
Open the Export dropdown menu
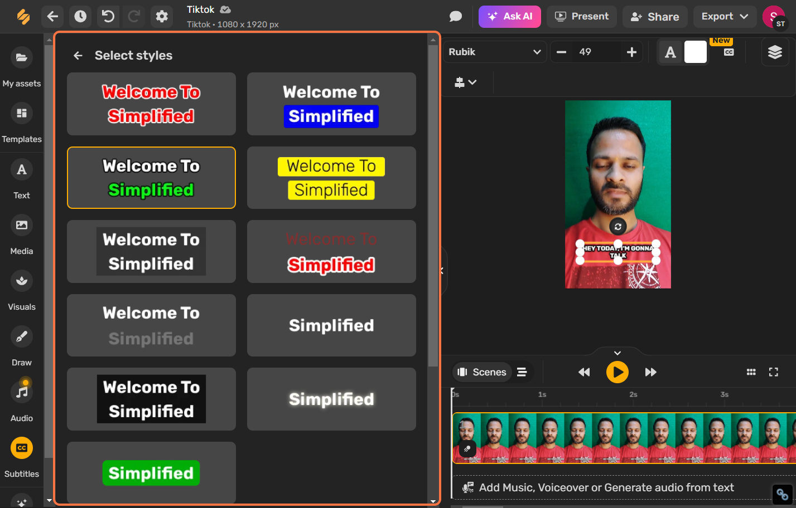(725, 17)
